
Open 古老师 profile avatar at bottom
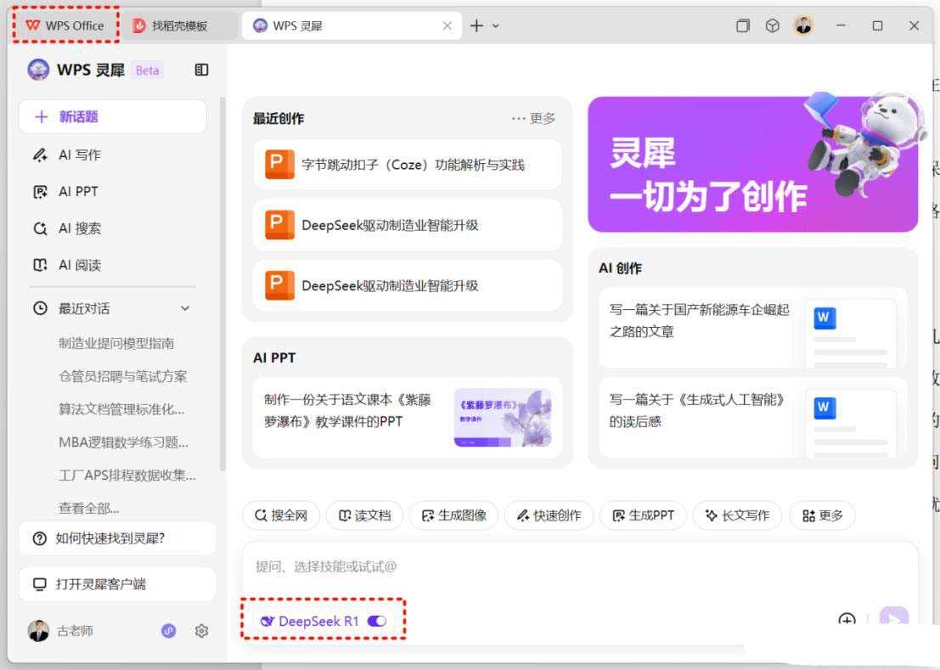coord(38,630)
